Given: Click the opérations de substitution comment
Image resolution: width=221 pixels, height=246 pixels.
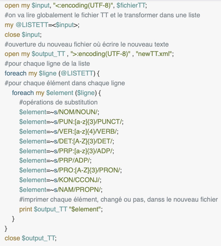Looking at the screenshot, I should coord(58,102).
